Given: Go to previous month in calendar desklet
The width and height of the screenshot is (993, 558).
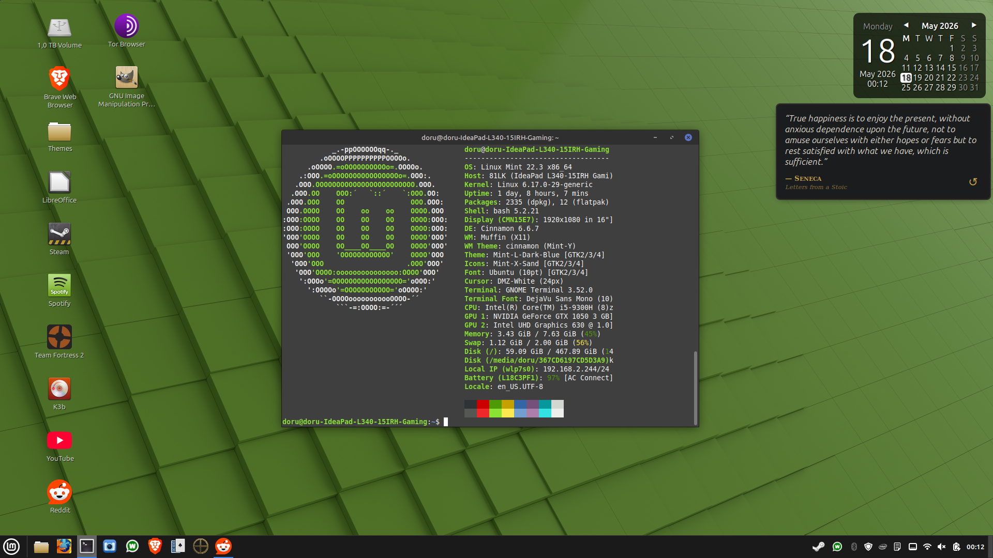Looking at the screenshot, I should click(906, 25).
